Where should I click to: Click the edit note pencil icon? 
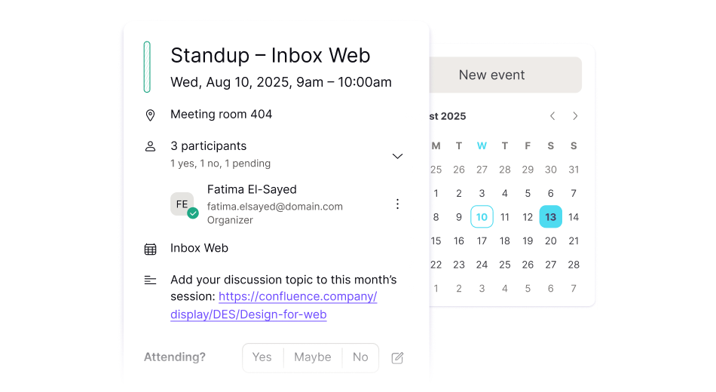[397, 358]
